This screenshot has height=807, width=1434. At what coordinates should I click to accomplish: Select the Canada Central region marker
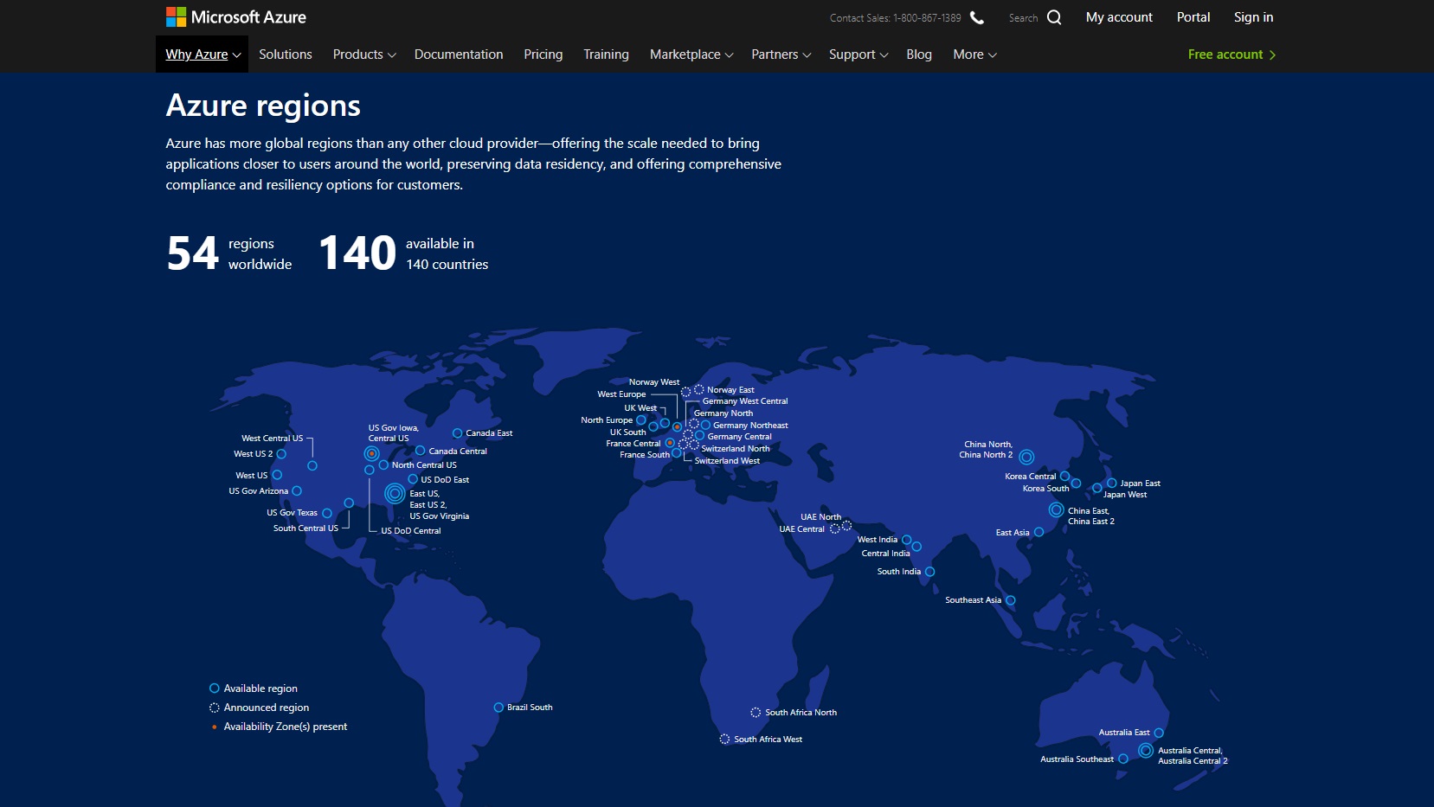pyautogui.click(x=421, y=451)
